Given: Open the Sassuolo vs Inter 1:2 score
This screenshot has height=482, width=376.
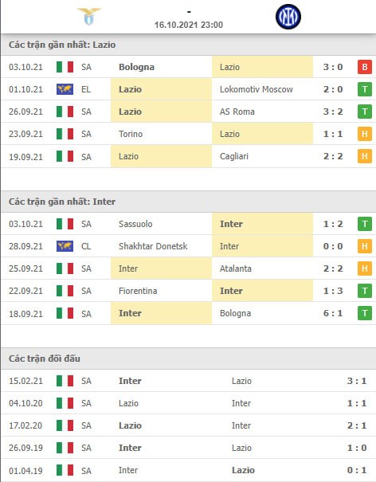Looking at the screenshot, I should click(333, 224).
